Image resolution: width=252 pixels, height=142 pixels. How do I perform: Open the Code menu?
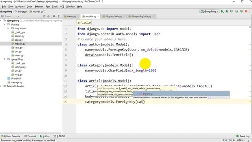click(x=30, y=7)
